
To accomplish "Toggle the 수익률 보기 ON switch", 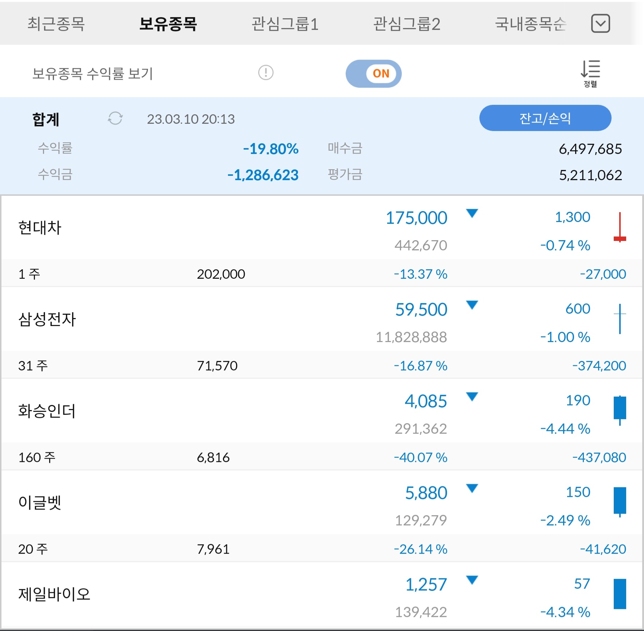I will pyautogui.click(x=374, y=74).
